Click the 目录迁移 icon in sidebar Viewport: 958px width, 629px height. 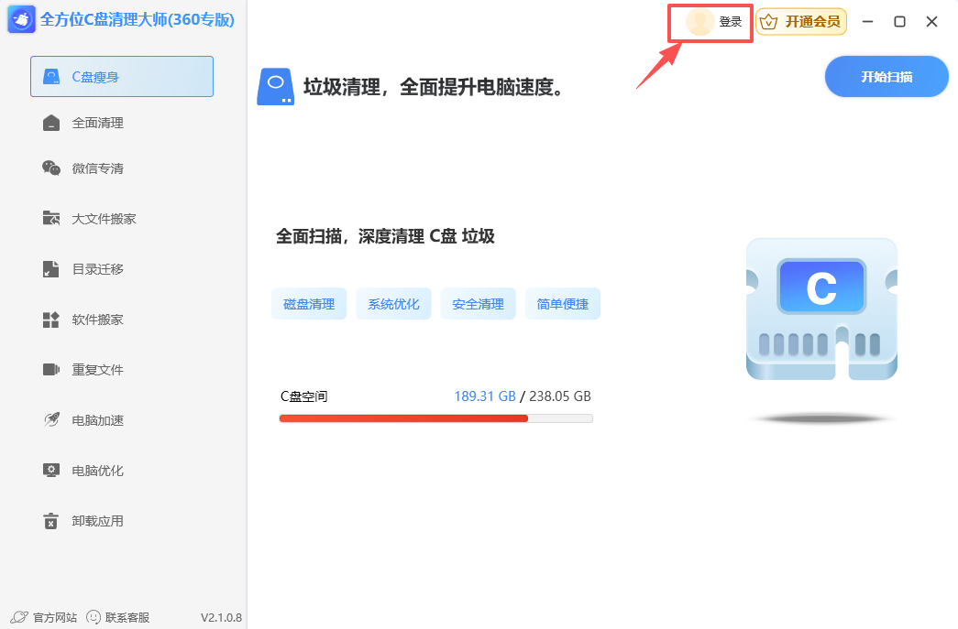point(51,269)
